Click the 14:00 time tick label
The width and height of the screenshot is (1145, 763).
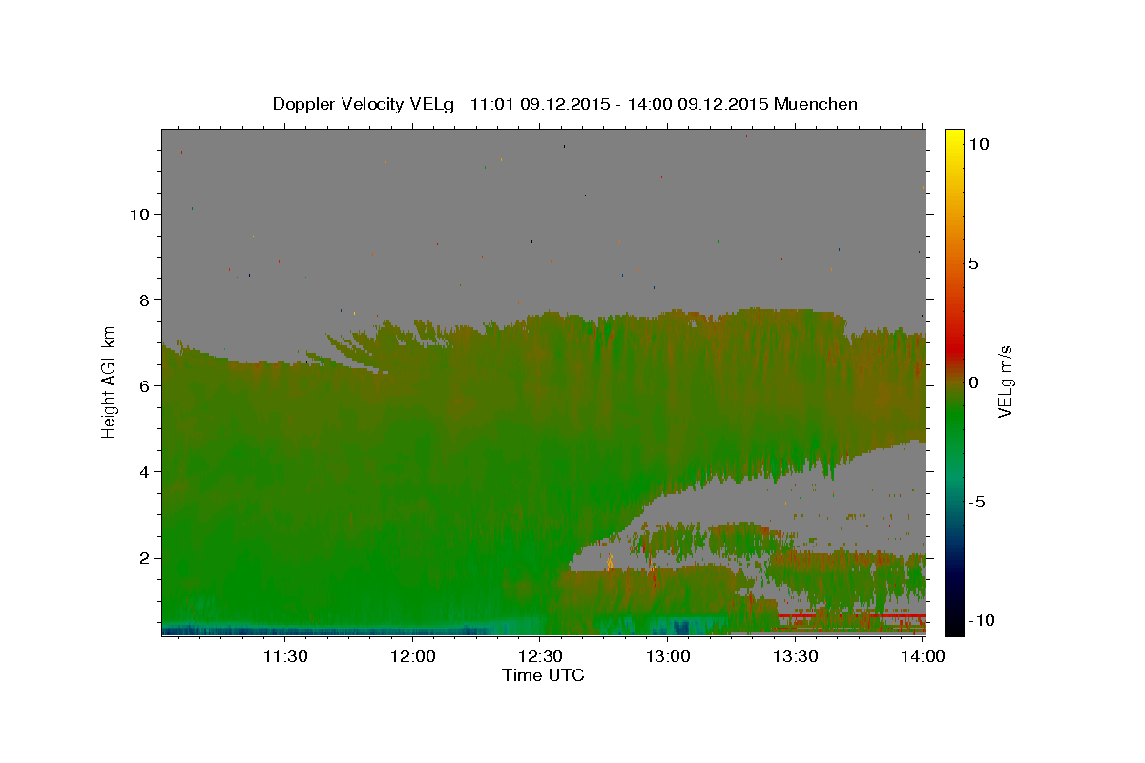click(x=922, y=656)
